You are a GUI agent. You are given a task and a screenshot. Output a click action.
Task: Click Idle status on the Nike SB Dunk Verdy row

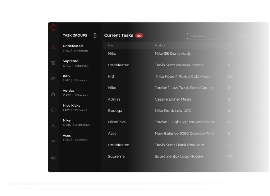pyautogui.click(x=260, y=54)
